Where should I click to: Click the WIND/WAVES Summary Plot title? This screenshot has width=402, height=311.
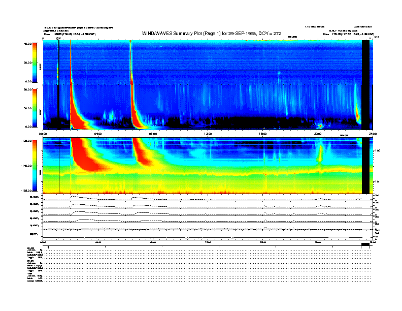tap(212, 34)
